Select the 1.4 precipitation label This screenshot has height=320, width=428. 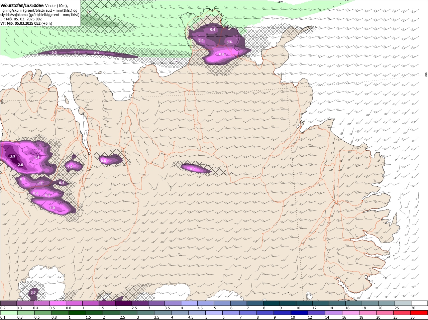(x=37, y=157)
